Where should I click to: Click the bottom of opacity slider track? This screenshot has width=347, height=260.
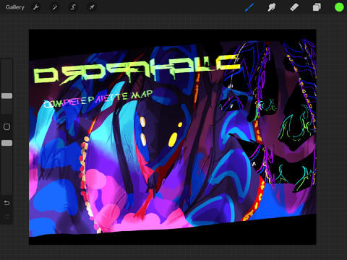pyautogui.click(x=7, y=191)
